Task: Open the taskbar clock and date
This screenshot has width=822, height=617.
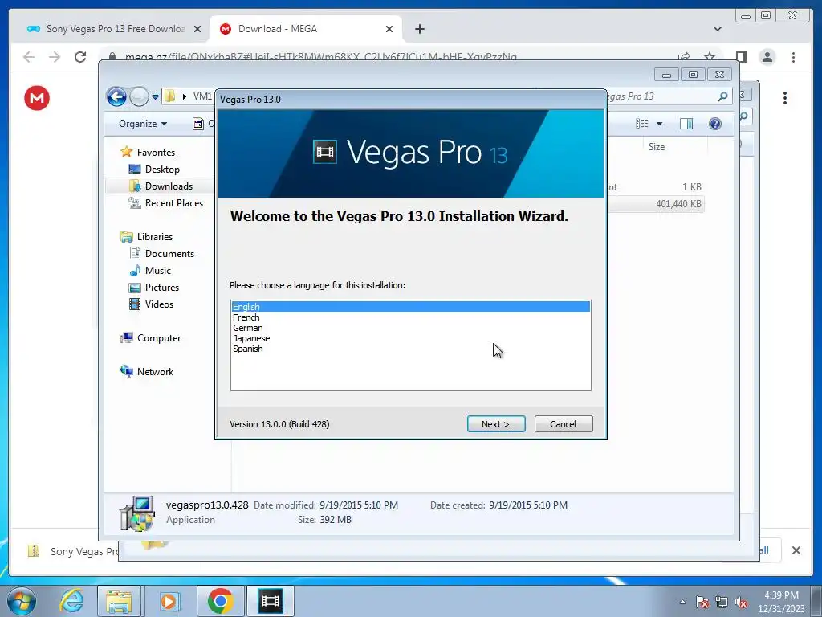Action: (781, 602)
